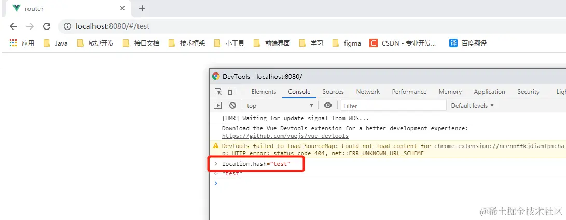Open the 学习 bookmark folder
The image size is (566, 220).
click(x=311, y=43)
